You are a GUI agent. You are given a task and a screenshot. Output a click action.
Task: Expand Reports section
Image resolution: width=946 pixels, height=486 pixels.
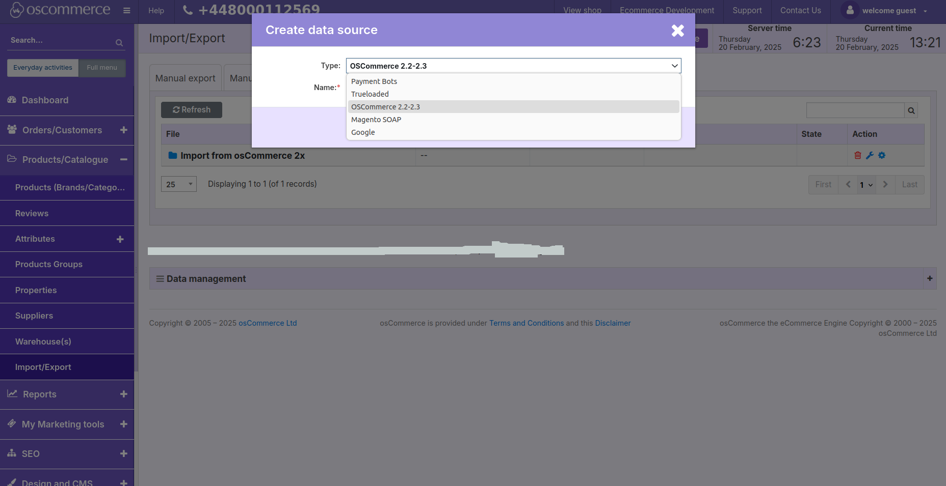pos(123,394)
